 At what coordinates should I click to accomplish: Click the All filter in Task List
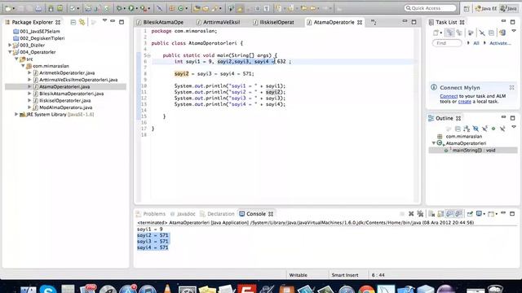pyautogui.click(x=476, y=43)
